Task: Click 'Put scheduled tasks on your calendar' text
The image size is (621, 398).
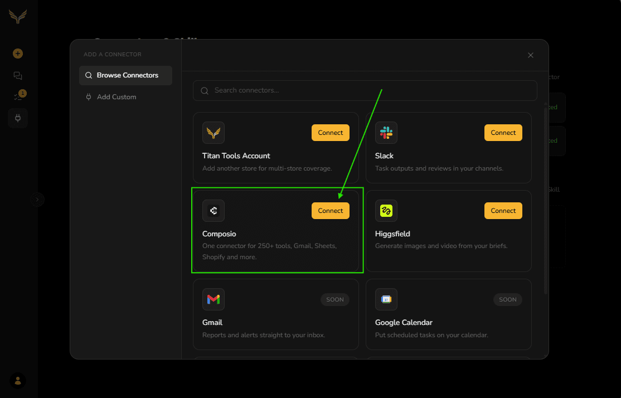Action: [431, 335]
